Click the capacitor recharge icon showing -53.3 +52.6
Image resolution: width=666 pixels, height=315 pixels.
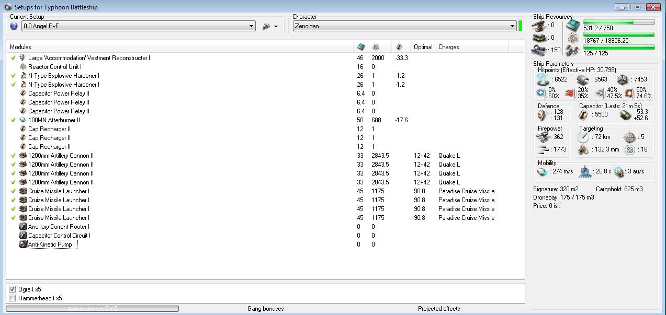pyautogui.click(x=625, y=115)
